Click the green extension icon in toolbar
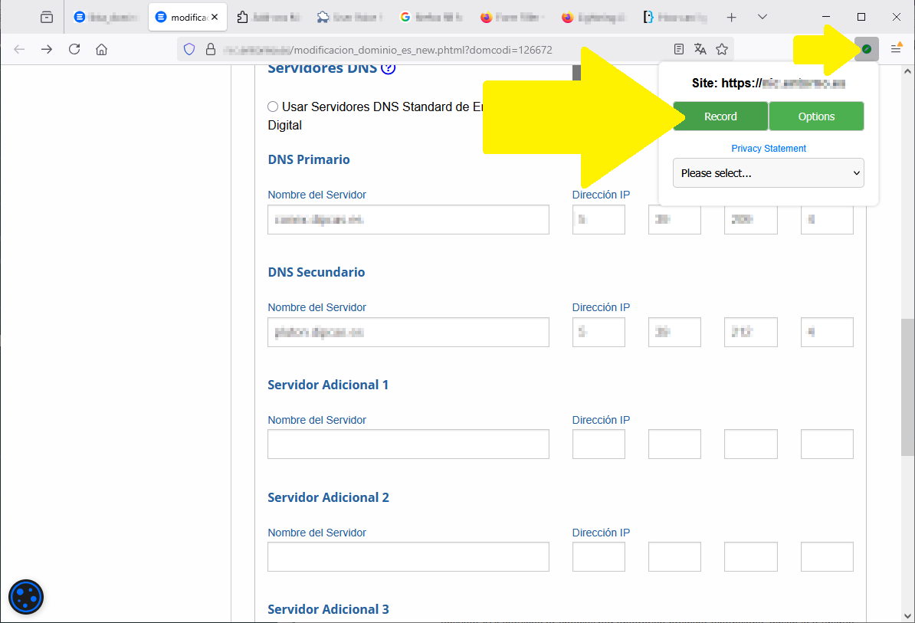The width and height of the screenshot is (915, 623). (866, 49)
